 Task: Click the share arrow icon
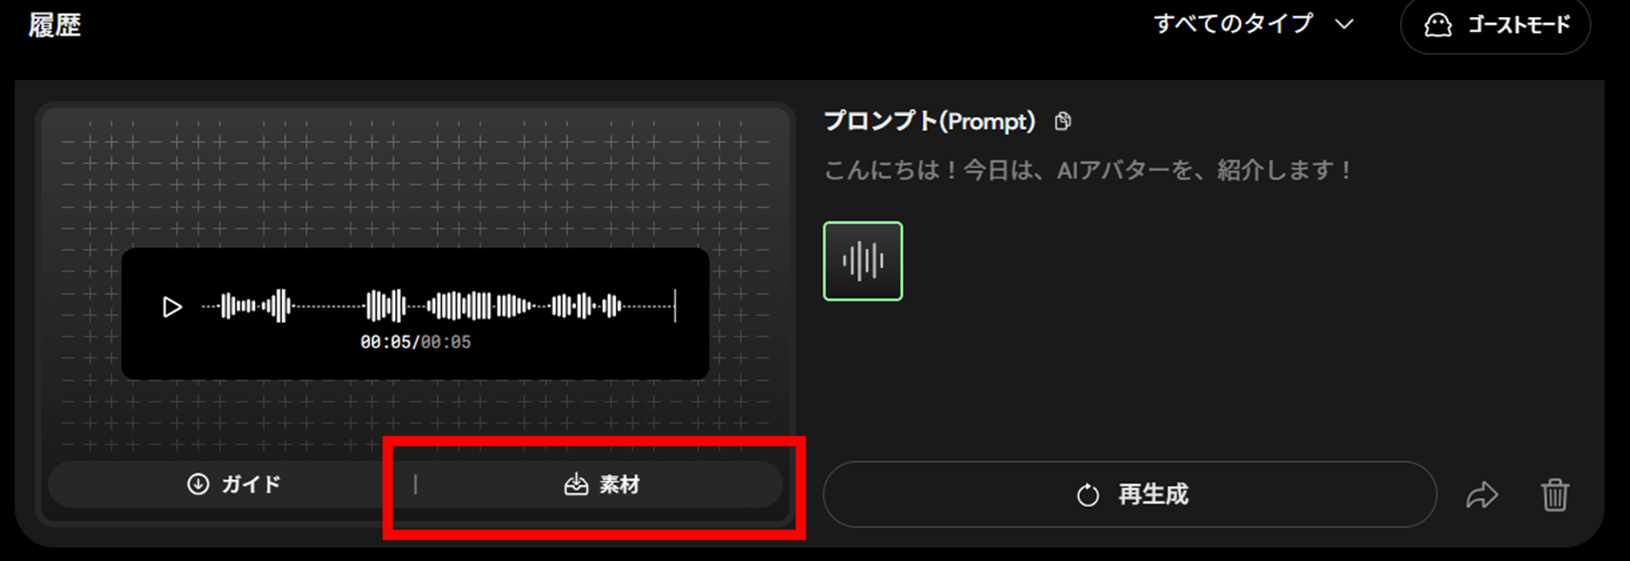pos(1482,495)
